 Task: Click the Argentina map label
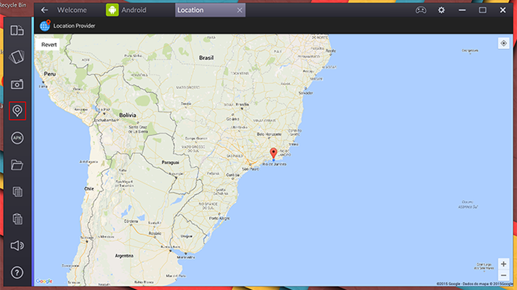[x=124, y=256]
